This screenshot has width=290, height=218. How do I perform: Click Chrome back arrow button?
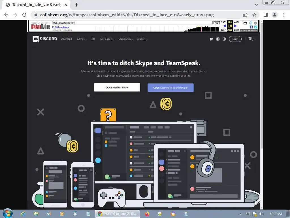(6, 15)
